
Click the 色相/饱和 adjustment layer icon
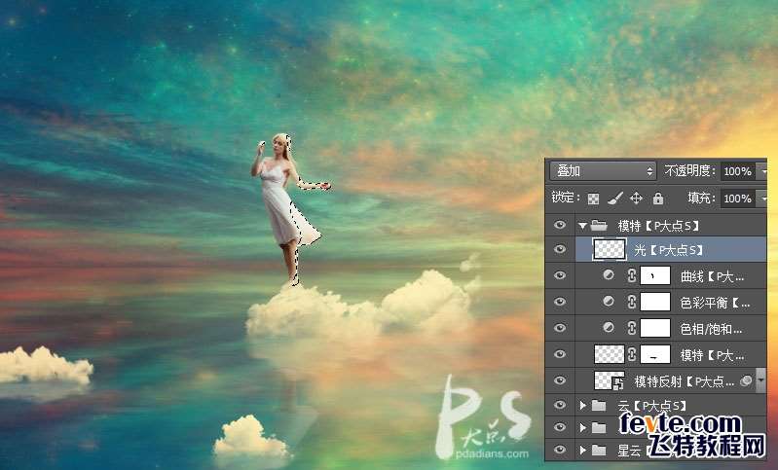[610, 328]
